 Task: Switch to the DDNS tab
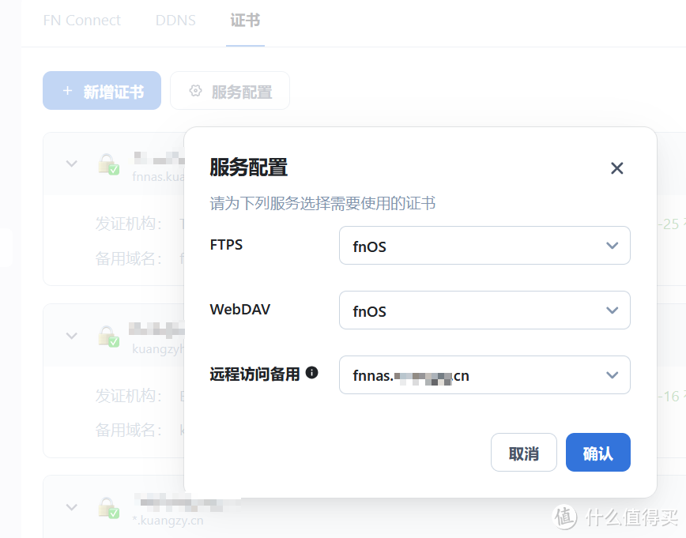[175, 20]
